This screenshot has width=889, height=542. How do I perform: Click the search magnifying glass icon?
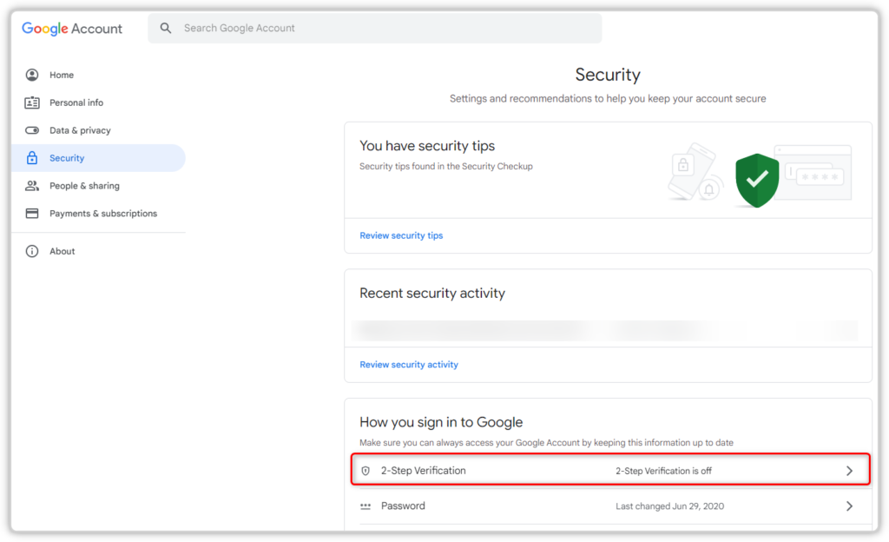tap(166, 28)
